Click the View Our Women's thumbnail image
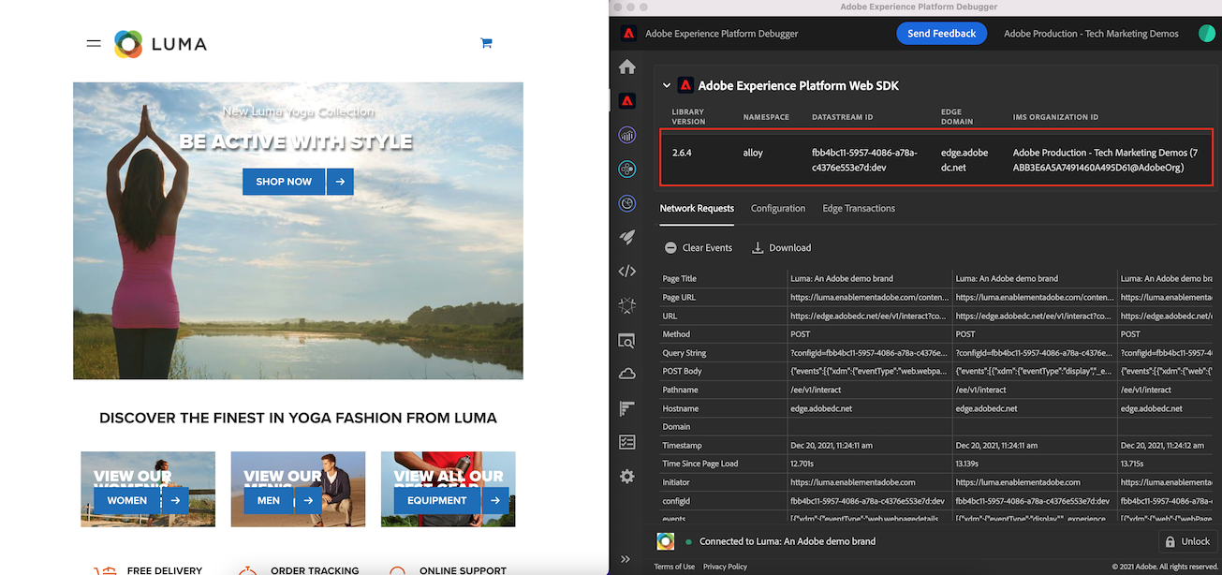Screen dimensions: 1222x575 coord(148,489)
